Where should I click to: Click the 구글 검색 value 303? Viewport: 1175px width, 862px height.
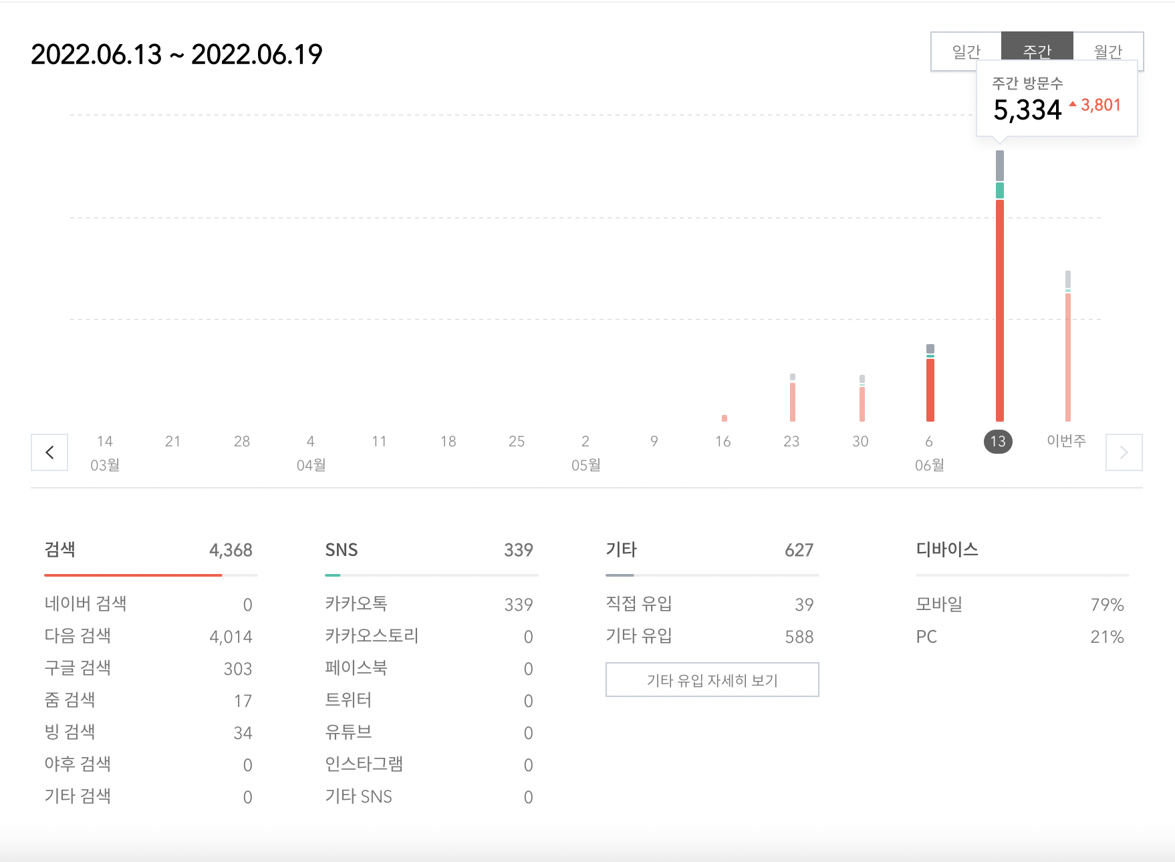point(238,669)
